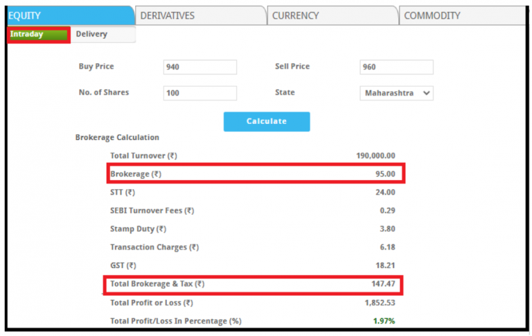This screenshot has width=532, height=336.
Task: Click the SEBI Turnover Fees label
Action: pyautogui.click(x=152, y=211)
